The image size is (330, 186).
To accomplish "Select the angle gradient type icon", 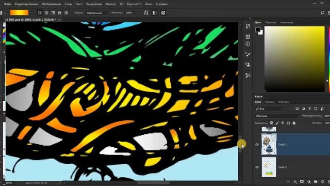I will click(53, 13).
